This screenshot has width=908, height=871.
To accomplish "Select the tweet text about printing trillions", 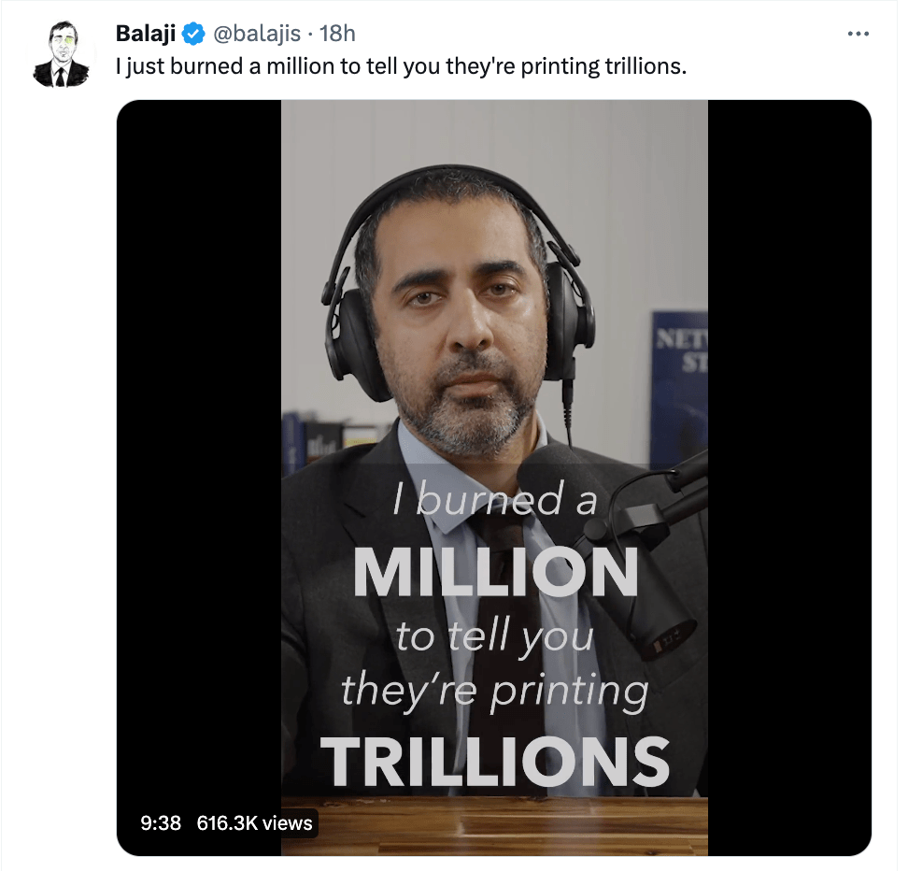I will tap(400, 67).
